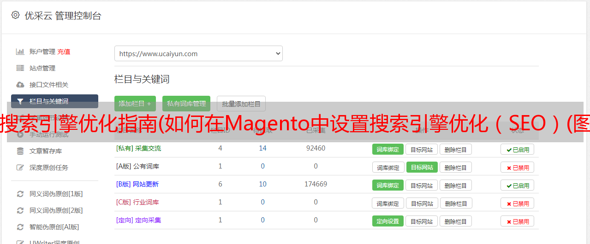This screenshot has height=244, width=590.
Task: Click 删除栏目 for the 网站更新 row
Action: tap(455, 185)
